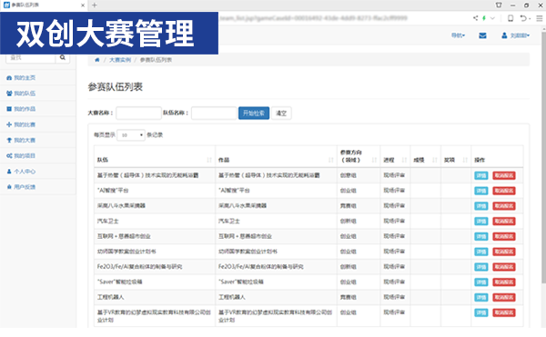546x337 pixels.
Task: Click the 开始检索 search button
Action: click(x=254, y=113)
